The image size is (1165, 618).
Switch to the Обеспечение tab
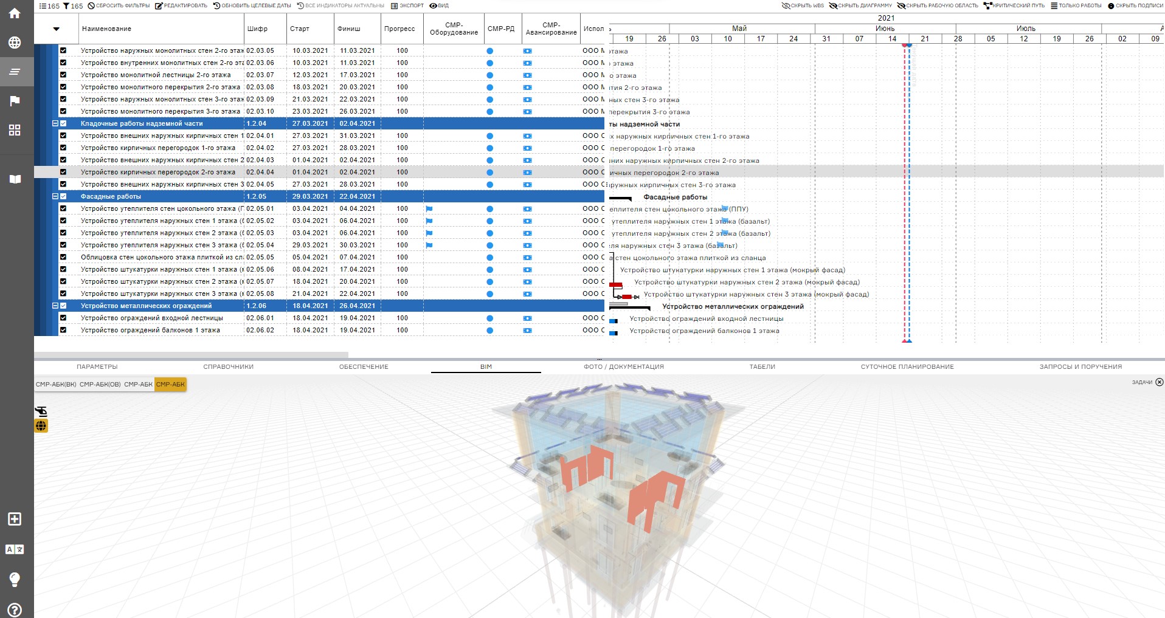pos(364,367)
